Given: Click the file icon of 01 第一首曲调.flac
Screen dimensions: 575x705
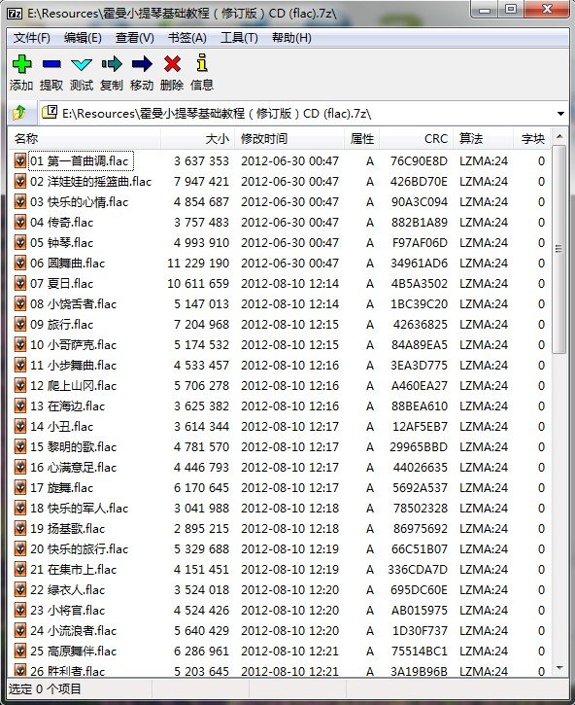Looking at the screenshot, I should click(x=20, y=161).
